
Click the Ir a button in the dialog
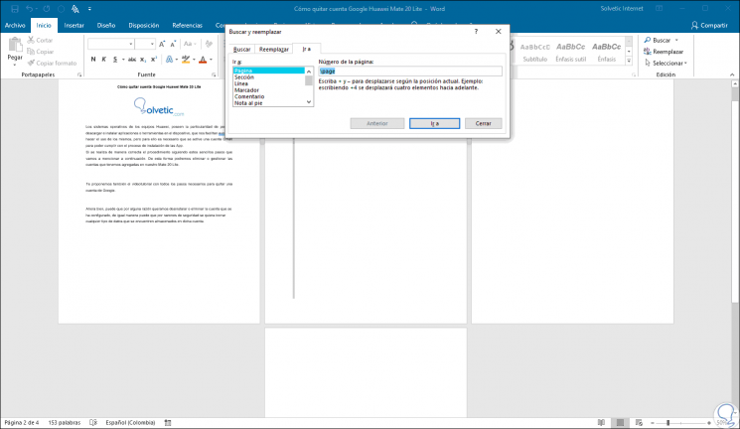[435, 123]
